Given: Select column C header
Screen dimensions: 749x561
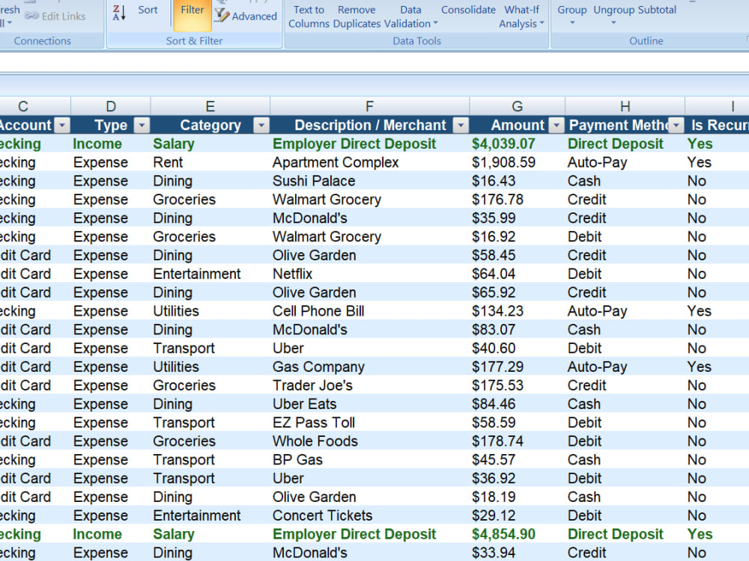Looking at the screenshot, I should click(35, 106).
